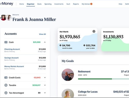The width and height of the screenshot is (129, 98).
Task: Click View All accounts link
Action: [42, 34]
